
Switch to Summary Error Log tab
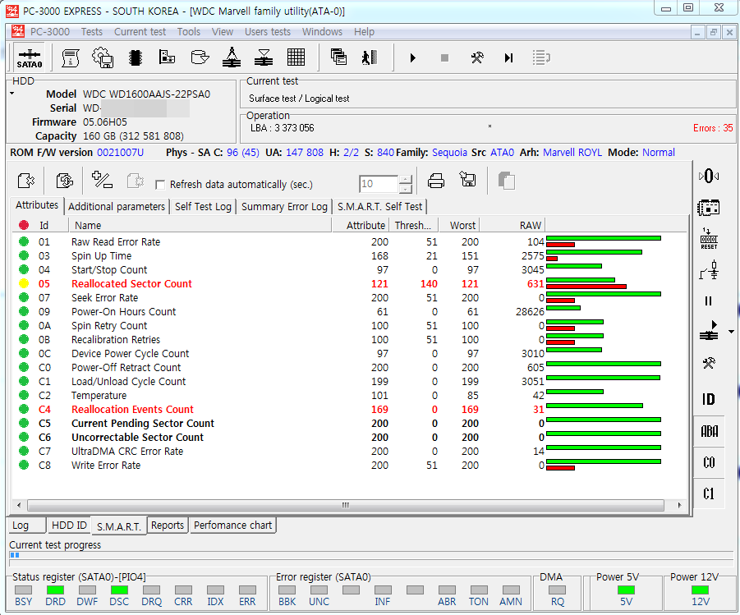tap(284, 206)
